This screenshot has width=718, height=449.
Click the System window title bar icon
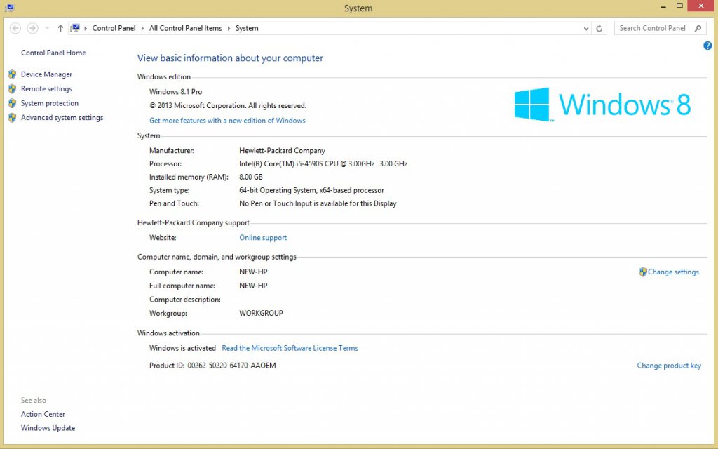9,8
